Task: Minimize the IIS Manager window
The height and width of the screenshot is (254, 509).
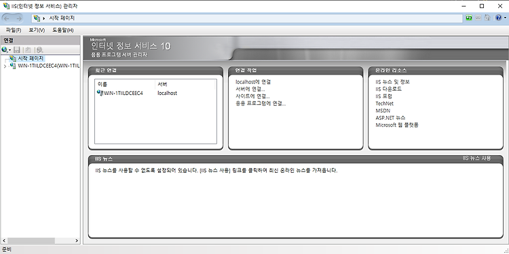Action: click(x=464, y=6)
